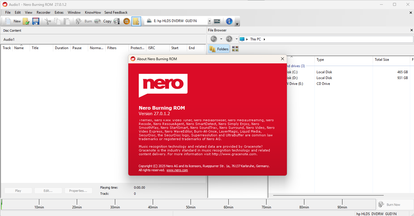Image resolution: width=414 pixels, height=216 pixels.
Task: Toggle the Folders view in File Browser
Action: pos(219,49)
